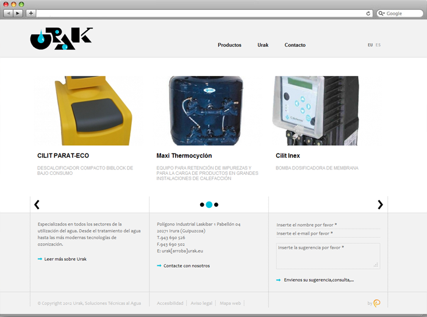Viewport: 427px width, 317px height.
Task: Click the blue arrow beside Contacte con nosotros
Action: click(x=159, y=266)
